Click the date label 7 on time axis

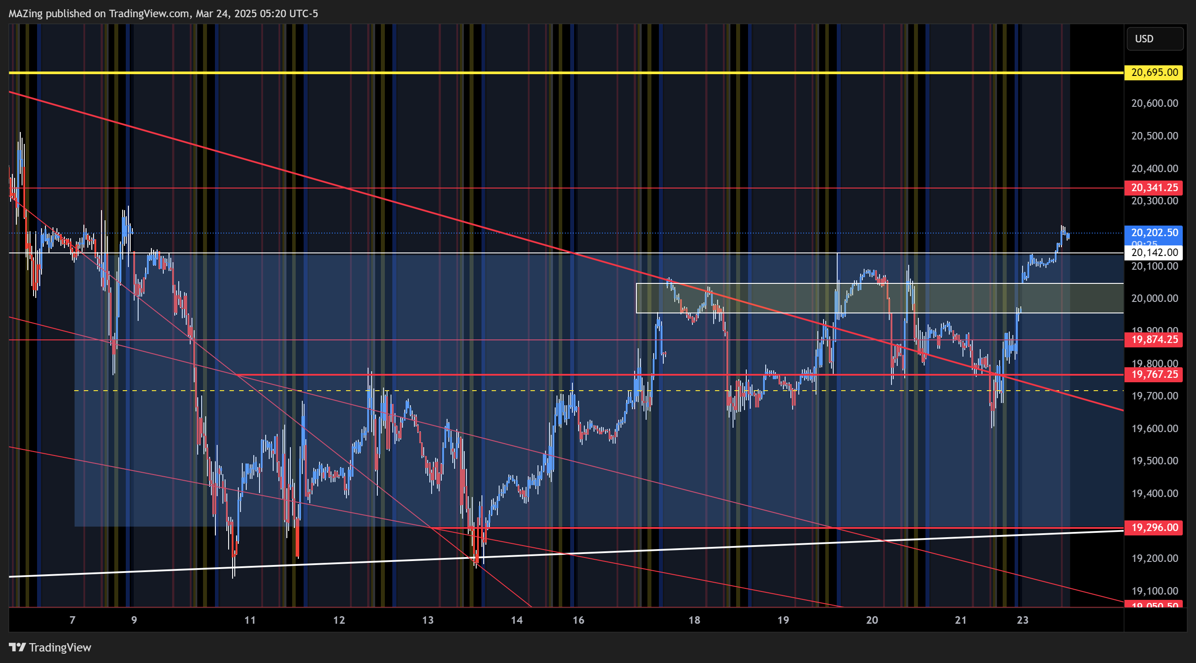pos(72,620)
